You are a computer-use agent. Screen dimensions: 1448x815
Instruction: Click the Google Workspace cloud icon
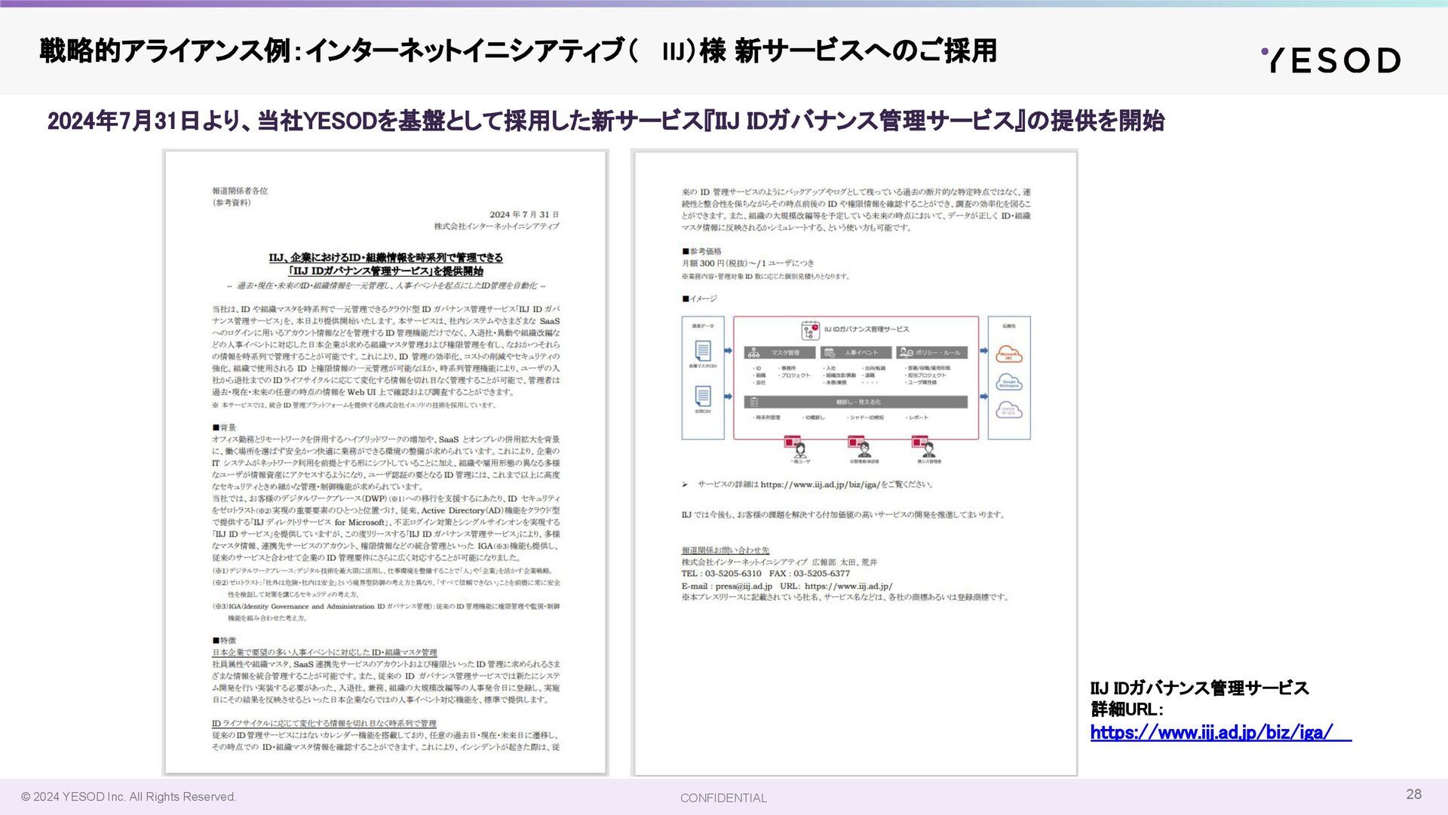(1009, 383)
